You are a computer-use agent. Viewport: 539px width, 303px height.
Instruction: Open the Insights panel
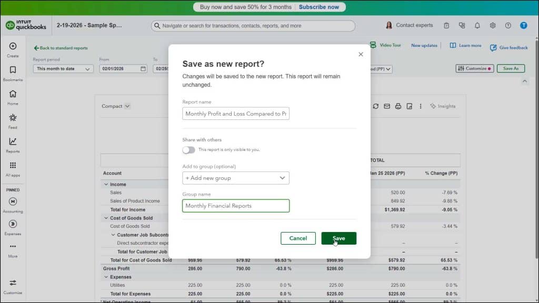pyautogui.click(x=443, y=106)
